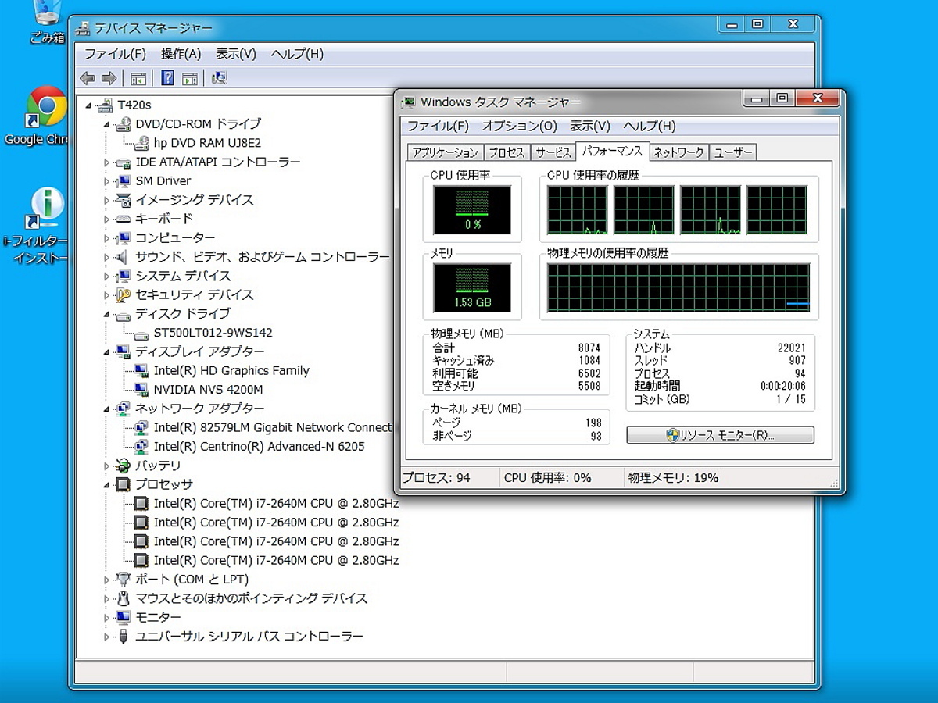Click the ディスプレイ アダプター category icon

tap(123, 351)
